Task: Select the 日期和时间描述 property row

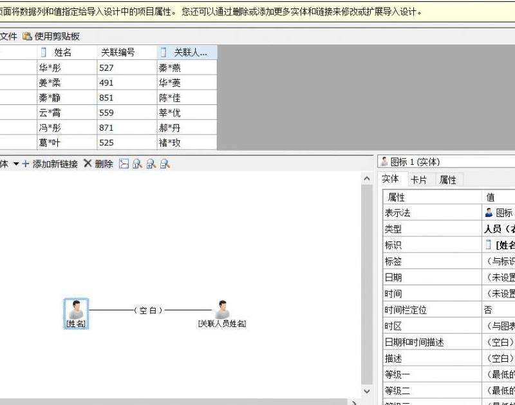Action: pyautogui.click(x=449, y=342)
